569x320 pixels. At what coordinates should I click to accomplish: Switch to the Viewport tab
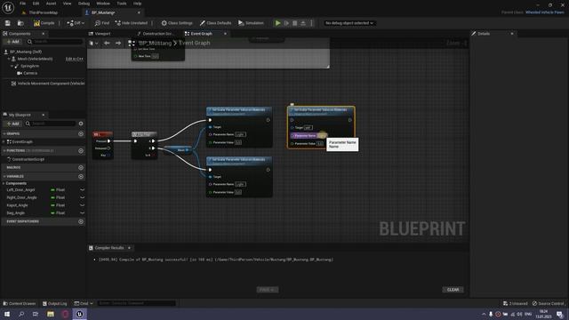(102, 34)
